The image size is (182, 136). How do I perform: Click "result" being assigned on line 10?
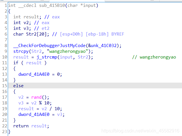pyautogui.click(x=21, y=57)
